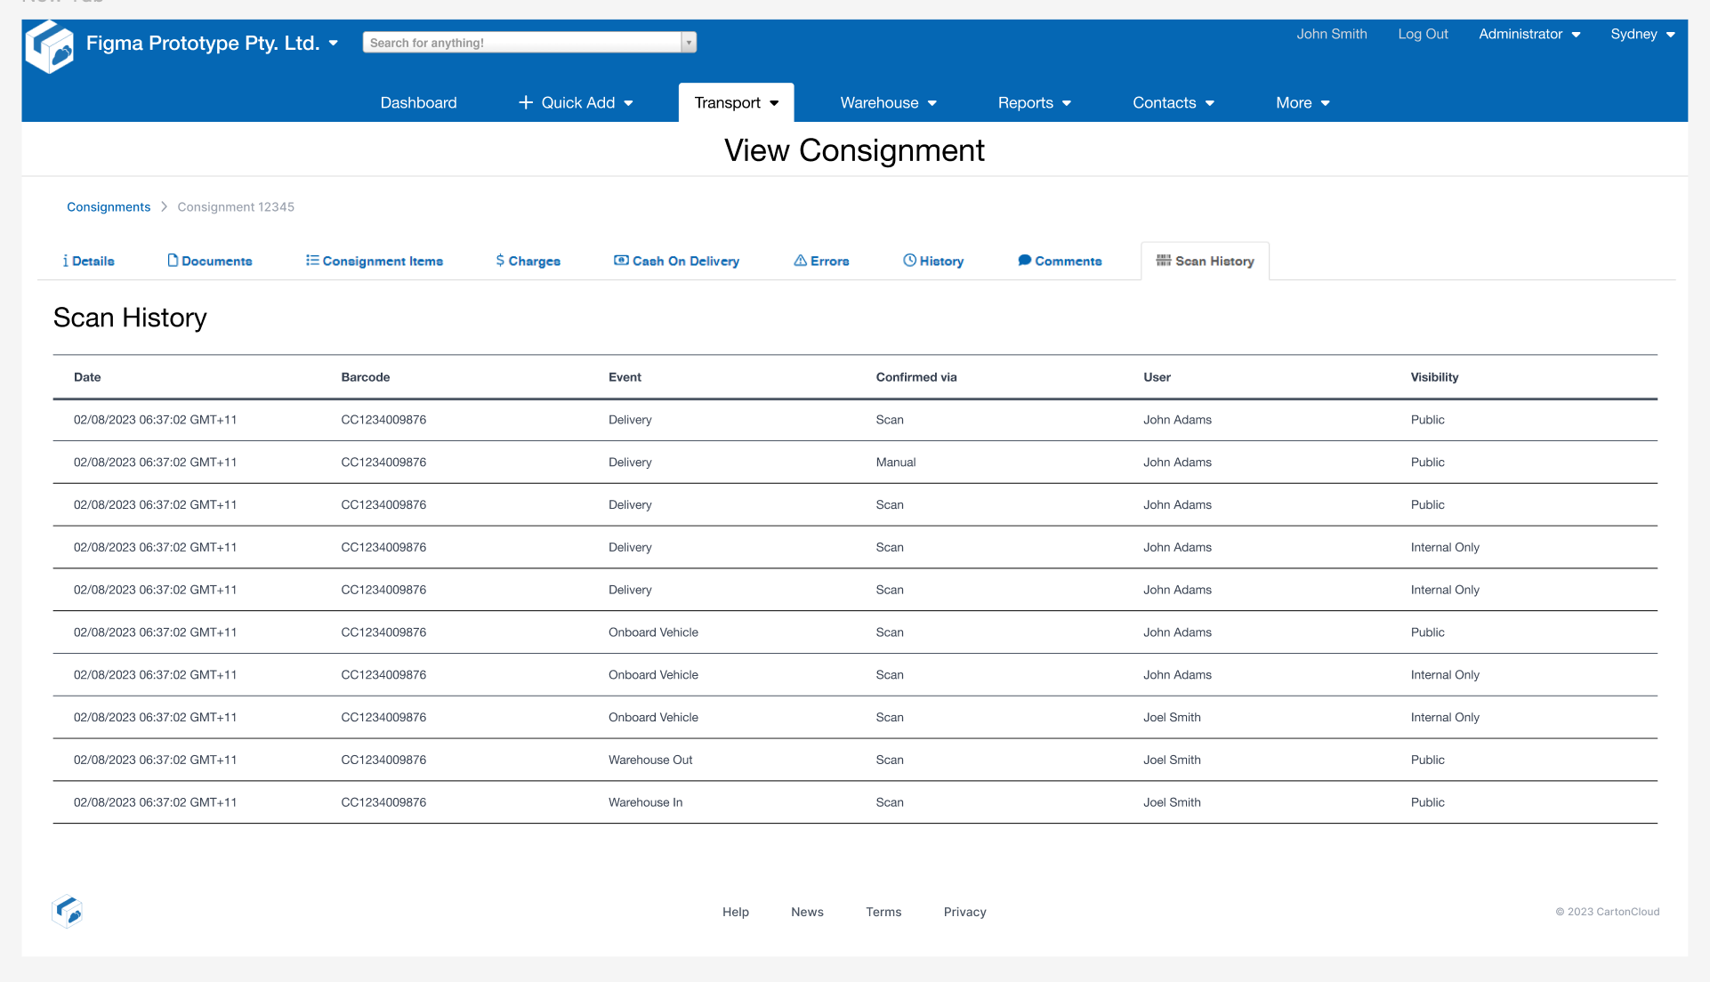Viewport: 1710px width, 982px height.
Task: Click the Documents tab file icon
Action: click(x=173, y=260)
